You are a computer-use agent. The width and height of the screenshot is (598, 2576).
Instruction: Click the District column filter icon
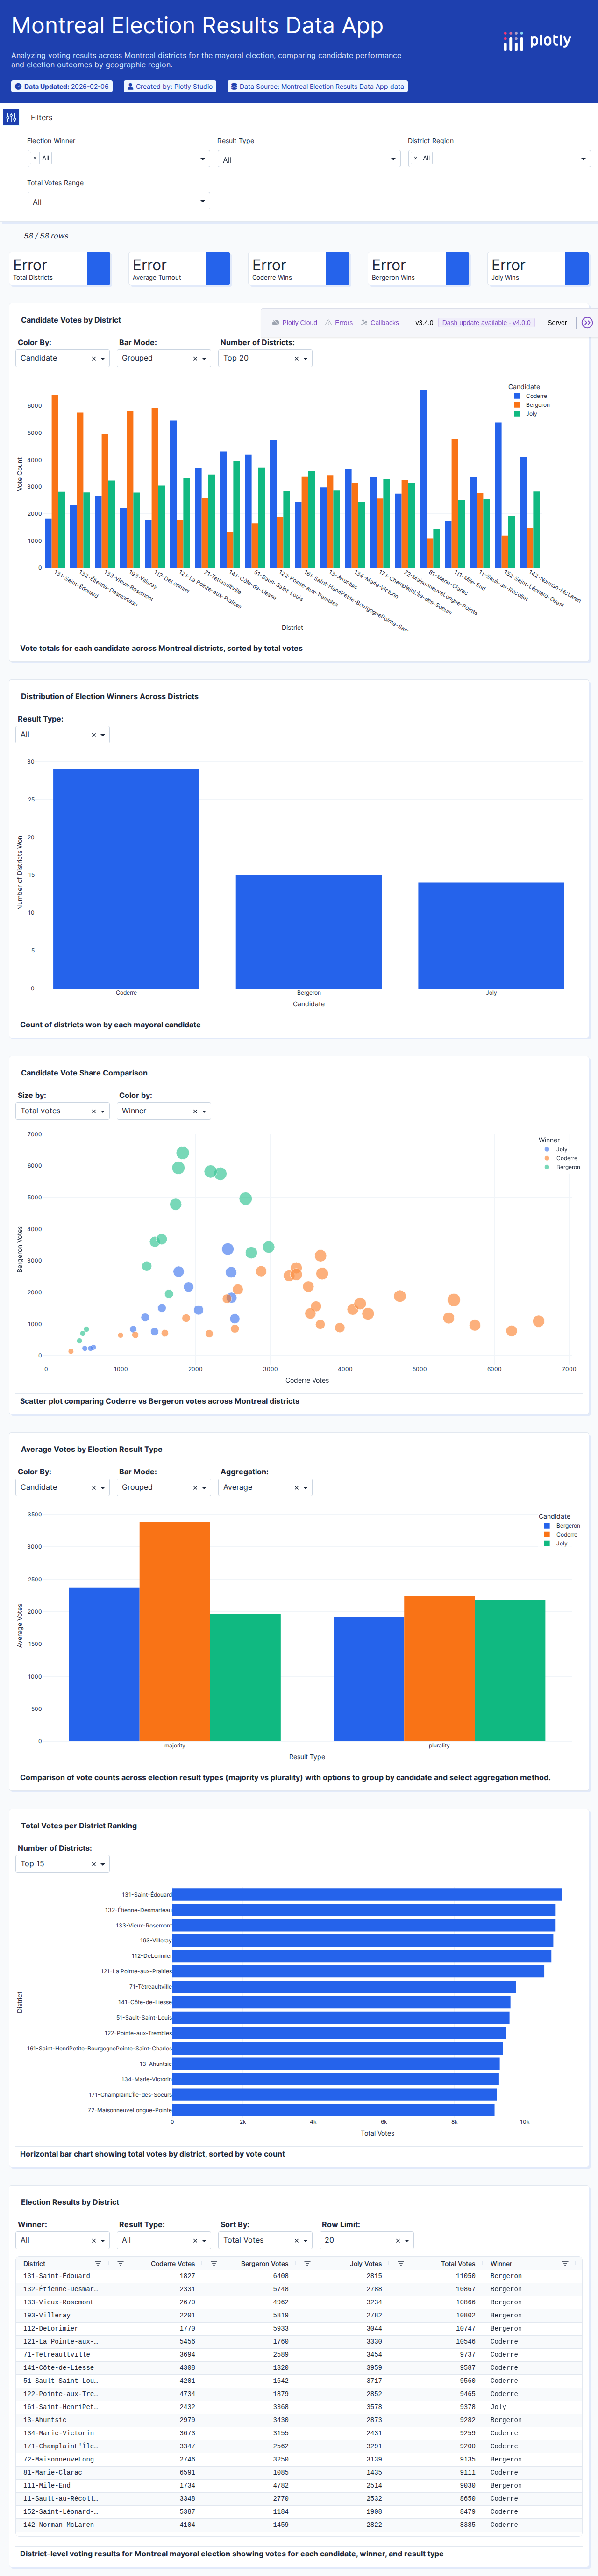point(98,2263)
